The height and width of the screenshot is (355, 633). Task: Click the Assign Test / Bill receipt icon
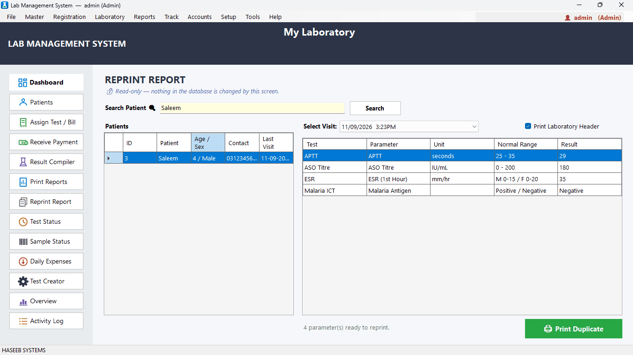pyautogui.click(x=23, y=122)
